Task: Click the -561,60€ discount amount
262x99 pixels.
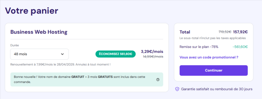Action: click(x=240, y=47)
